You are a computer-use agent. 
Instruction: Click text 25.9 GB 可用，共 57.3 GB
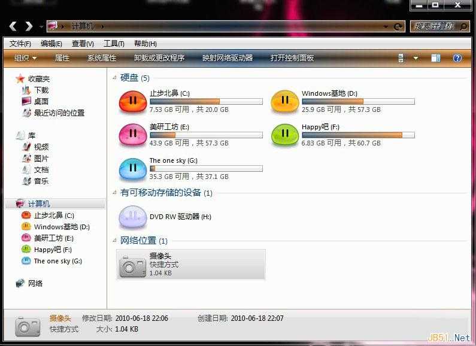click(x=341, y=110)
